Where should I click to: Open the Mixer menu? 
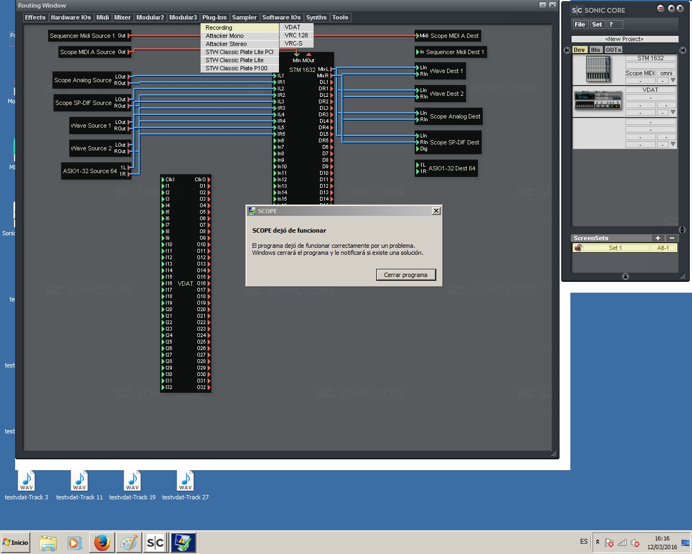122,17
